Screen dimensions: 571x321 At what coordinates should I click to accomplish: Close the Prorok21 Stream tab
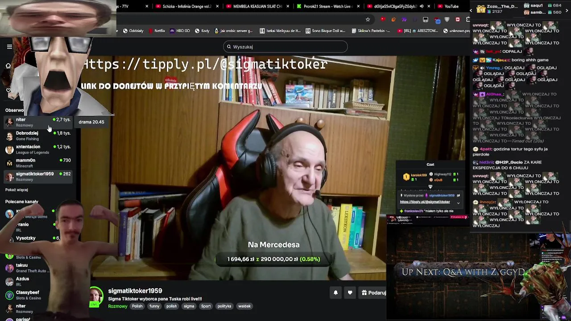(x=358, y=6)
